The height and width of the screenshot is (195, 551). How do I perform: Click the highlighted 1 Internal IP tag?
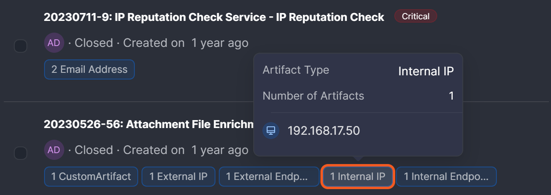[x=357, y=177]
